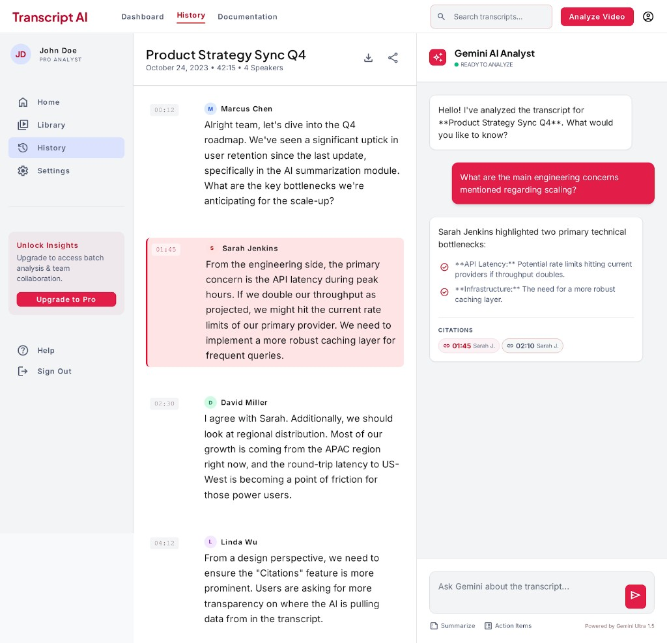Click the October 24, 2023 metadata line
667x643 pixels.
tap(214, 68)
